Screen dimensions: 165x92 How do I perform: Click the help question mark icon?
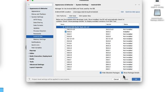(x=29, y=79)
